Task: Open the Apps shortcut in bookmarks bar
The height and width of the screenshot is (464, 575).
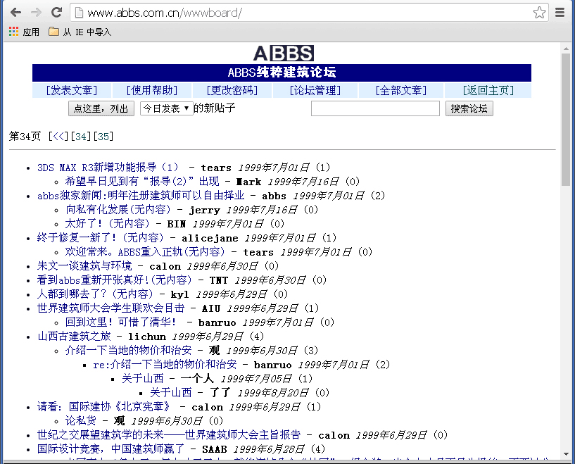Action: point(24,32)
